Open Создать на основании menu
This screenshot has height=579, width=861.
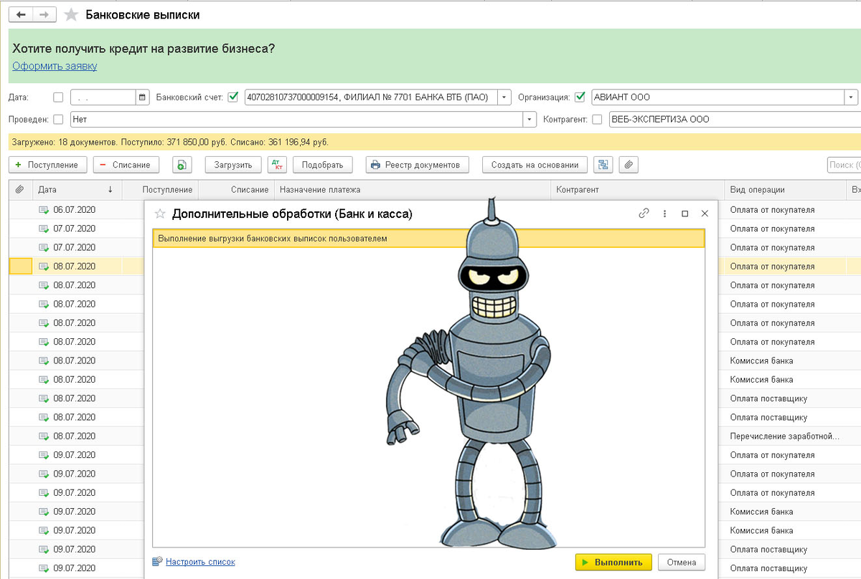click(x=535, y=165)
